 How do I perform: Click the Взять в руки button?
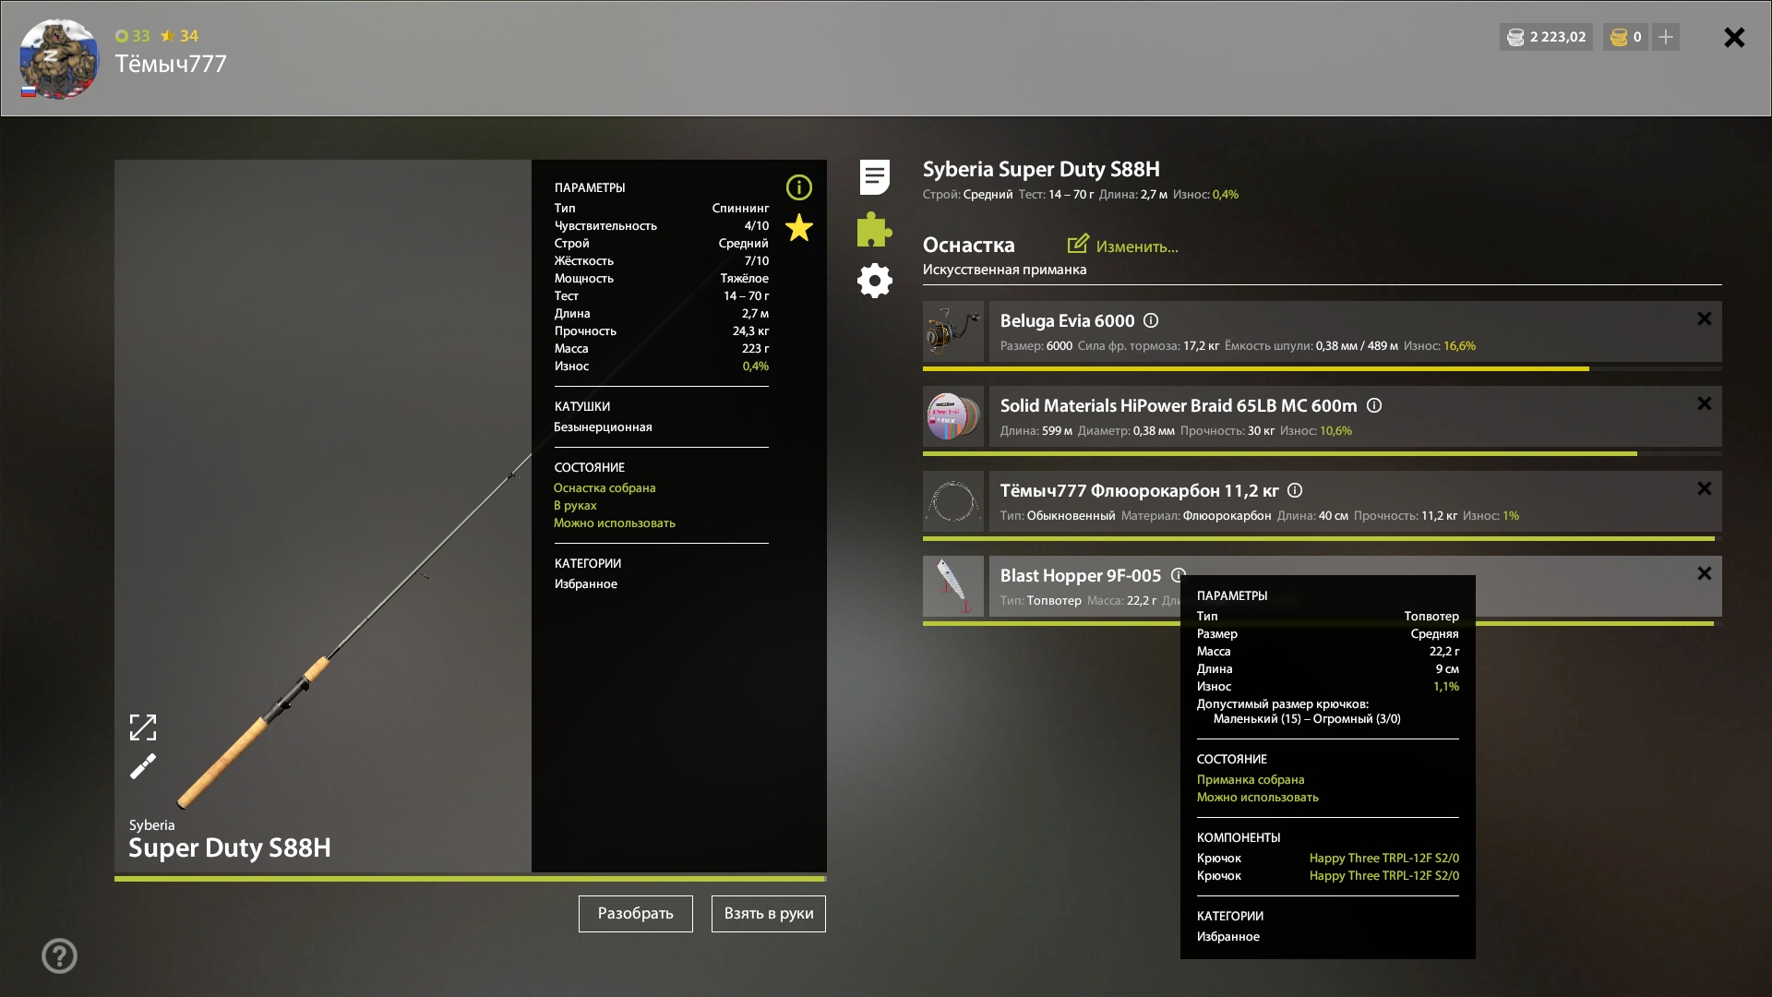(x=769, y=914)
